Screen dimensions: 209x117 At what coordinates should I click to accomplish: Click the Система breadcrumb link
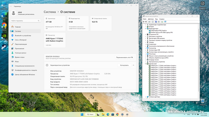(50, 12)
